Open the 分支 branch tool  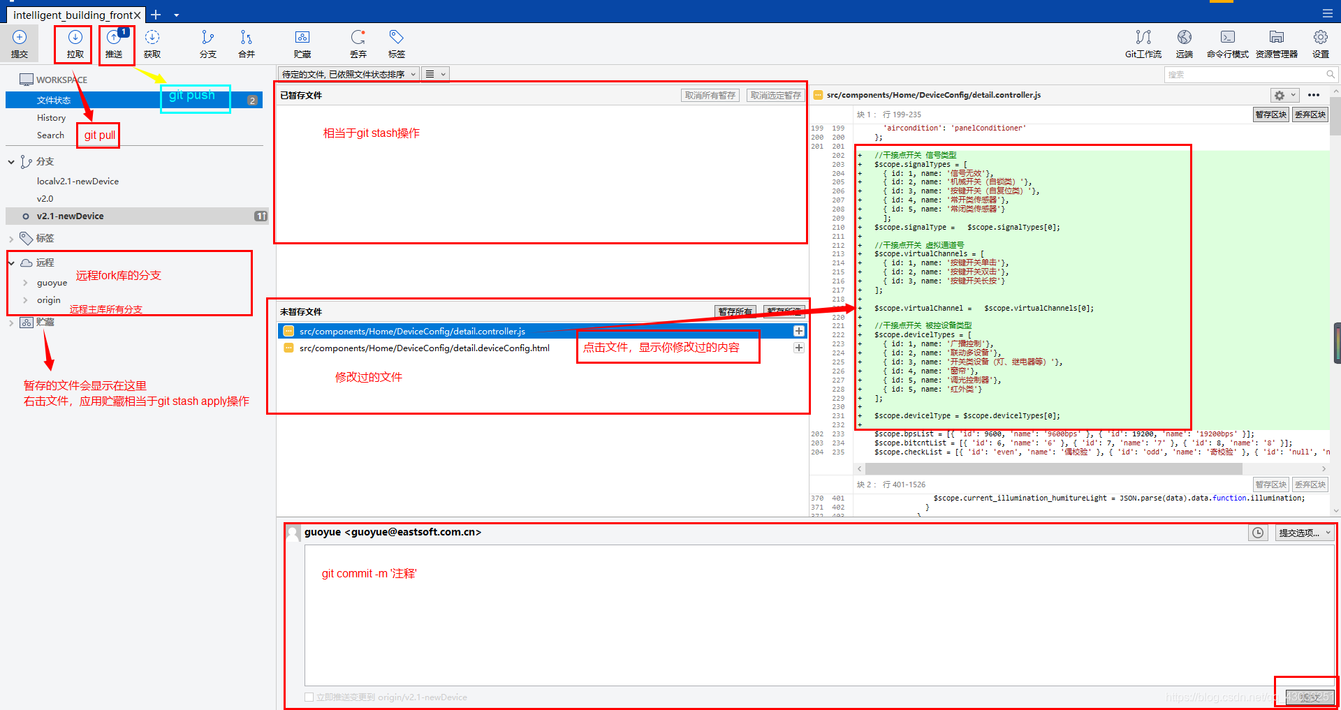point(207,43)
